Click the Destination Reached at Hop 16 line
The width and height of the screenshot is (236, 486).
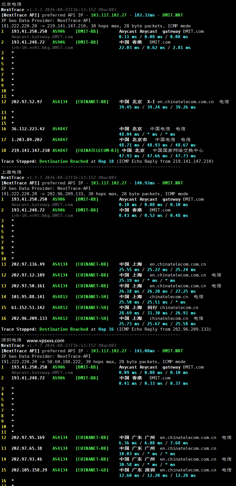pyautogui.click(x=106, y=329)
